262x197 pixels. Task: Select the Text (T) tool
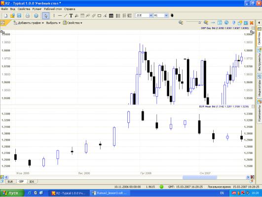[x=71, y=16]
